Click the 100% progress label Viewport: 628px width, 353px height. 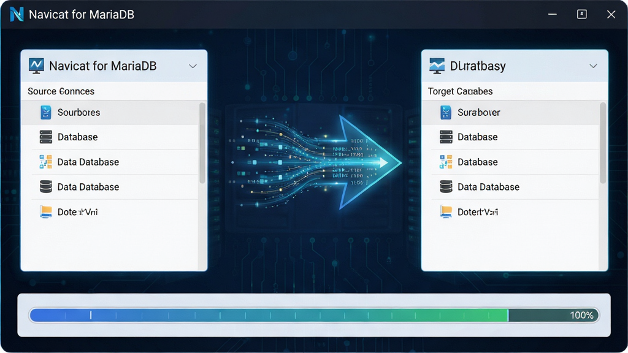click(581, 316)
